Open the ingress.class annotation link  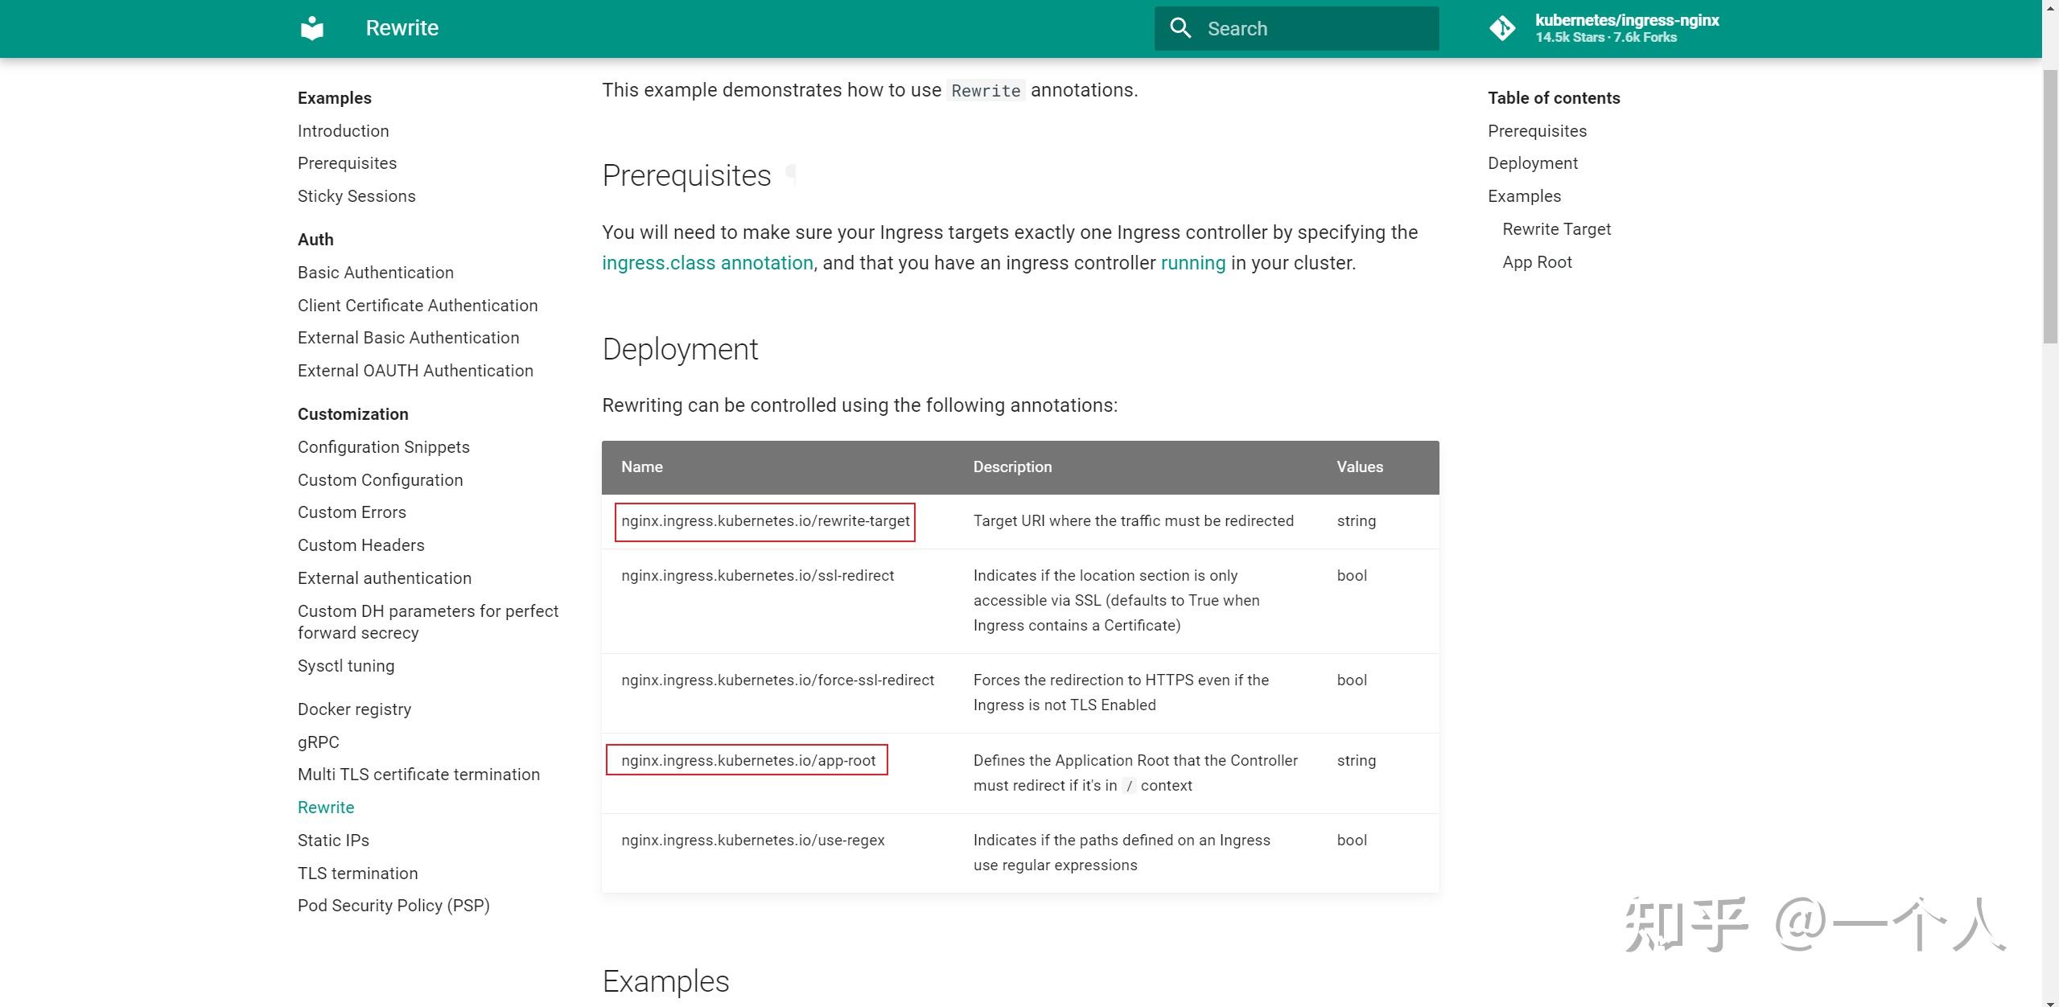pos(706,262)
